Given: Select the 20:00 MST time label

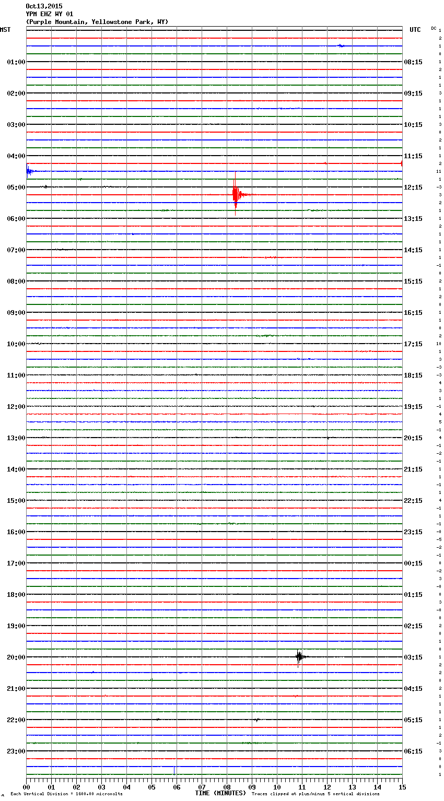Looking at the screenshot, I should [16, 657].
